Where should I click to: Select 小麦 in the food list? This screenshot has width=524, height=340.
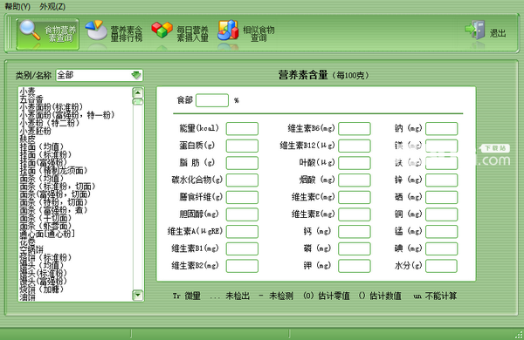[27, 91]
